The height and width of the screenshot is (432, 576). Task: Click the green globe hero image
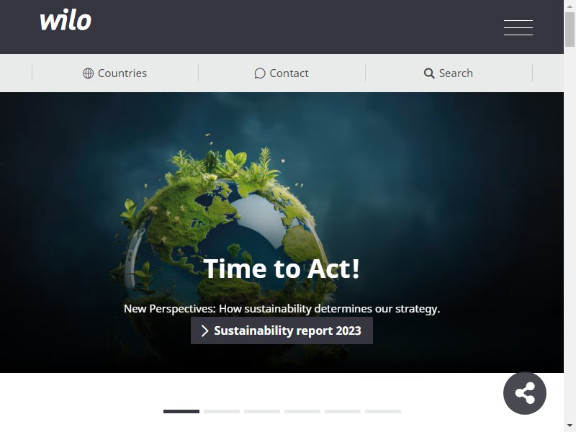pyautogui.click(x=282, y=233)
